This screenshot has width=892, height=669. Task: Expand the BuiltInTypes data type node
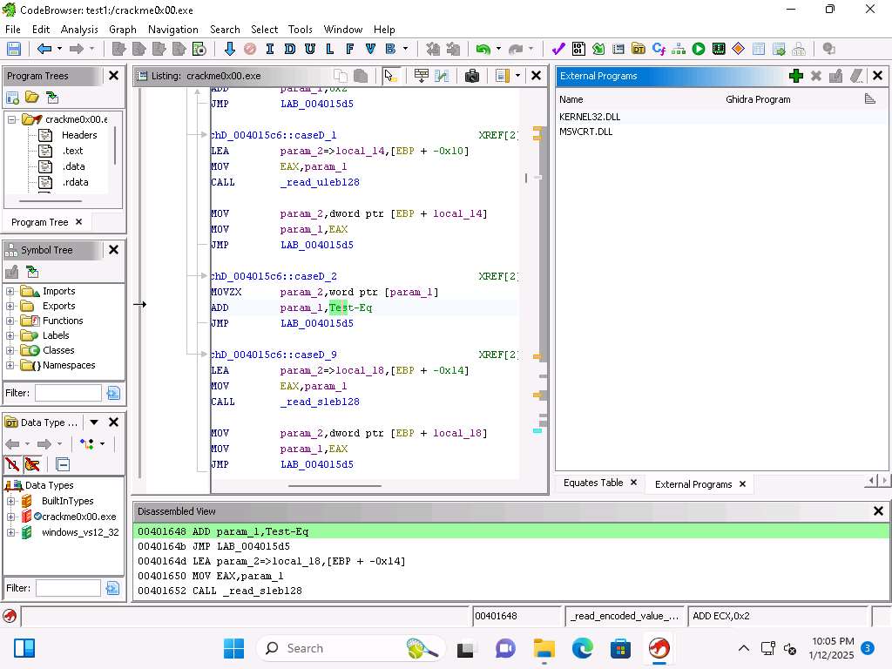[10, 501]
